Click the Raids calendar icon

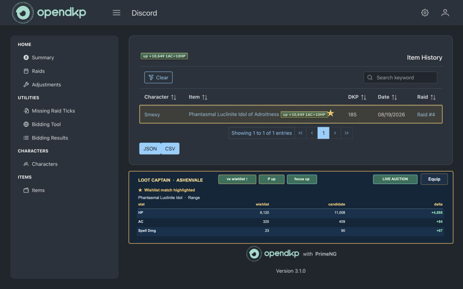click(26, 71)
